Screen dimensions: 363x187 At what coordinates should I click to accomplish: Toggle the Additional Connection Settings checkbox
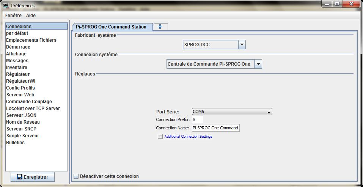click(160, 137)
